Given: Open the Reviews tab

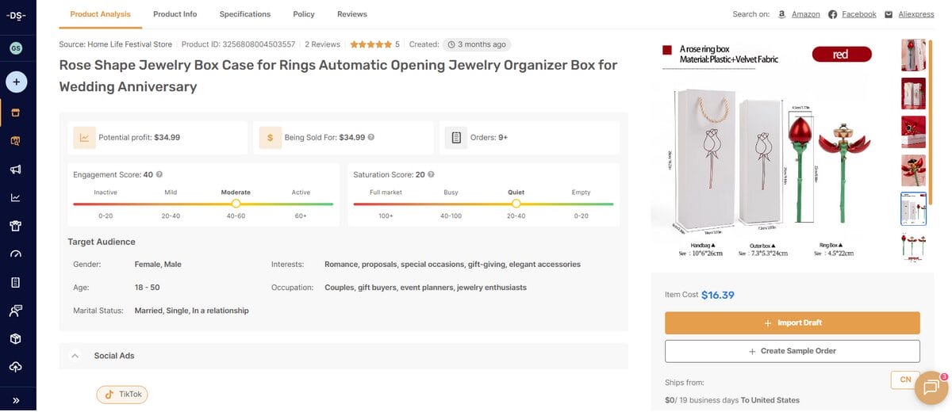Looking at the screenshot, I should click(x=351, y=14).
